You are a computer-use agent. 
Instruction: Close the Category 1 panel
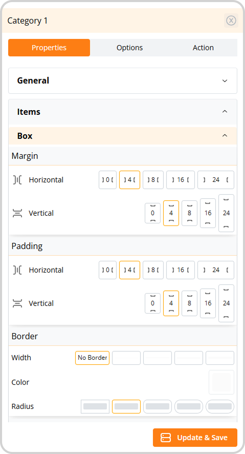pyautogui.click(x=231, y=20)
